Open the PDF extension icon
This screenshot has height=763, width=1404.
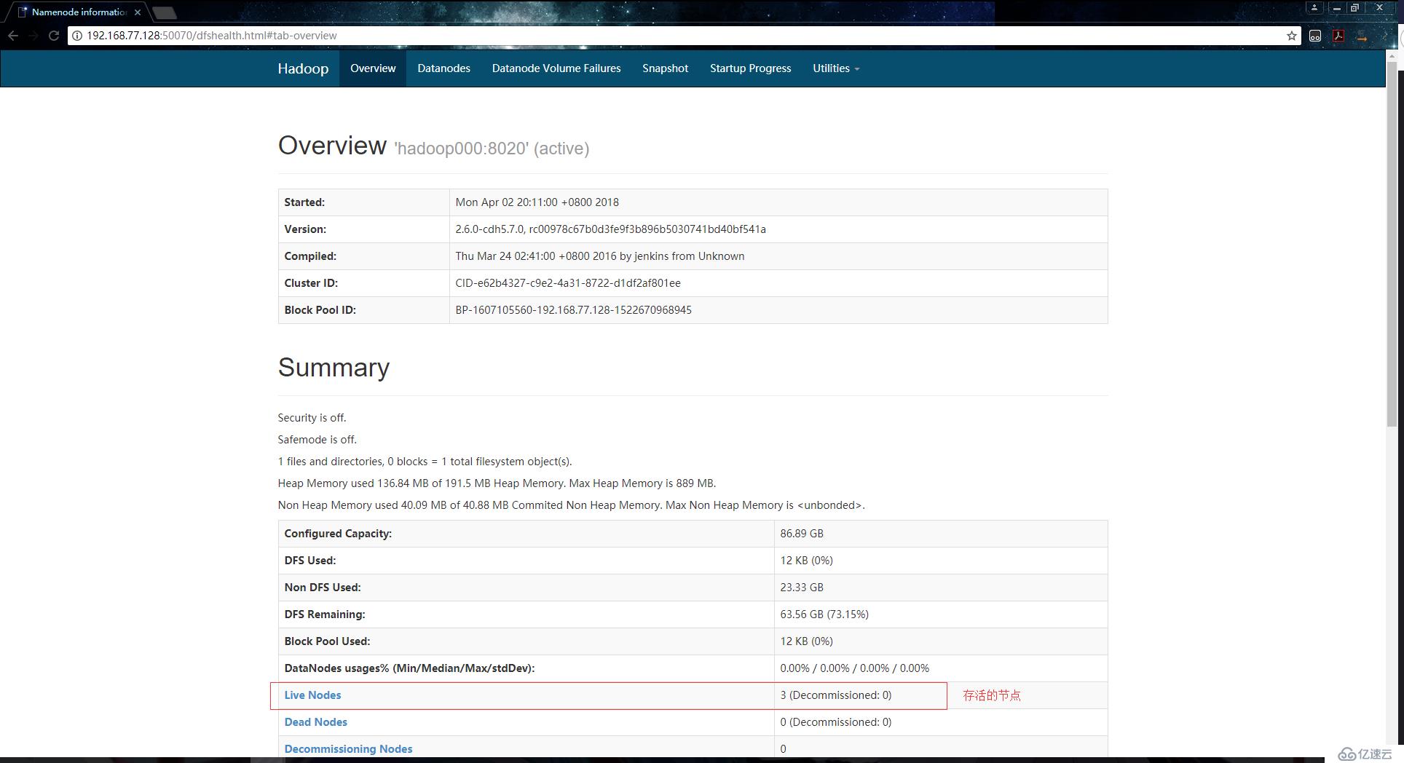click(x=1338, y=36)
